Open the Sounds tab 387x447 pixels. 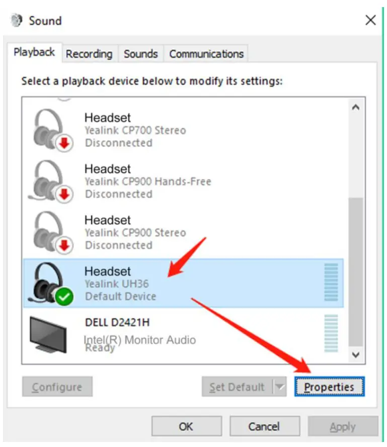pyautogui.click(x=141, y=54)
